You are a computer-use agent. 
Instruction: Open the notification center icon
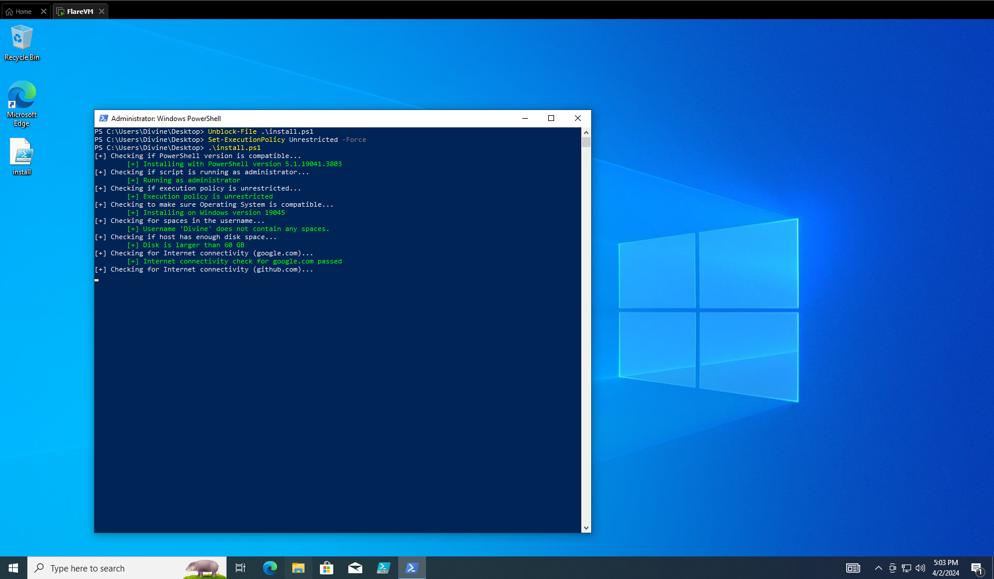click(x=977, y=568)
